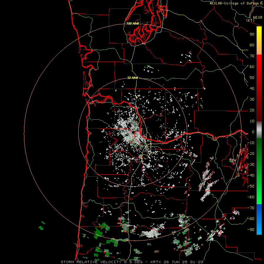Click the -20 label on the velocity scale
Screen dimensions: 264x264
pyautogui.click(x=251, y=154)
